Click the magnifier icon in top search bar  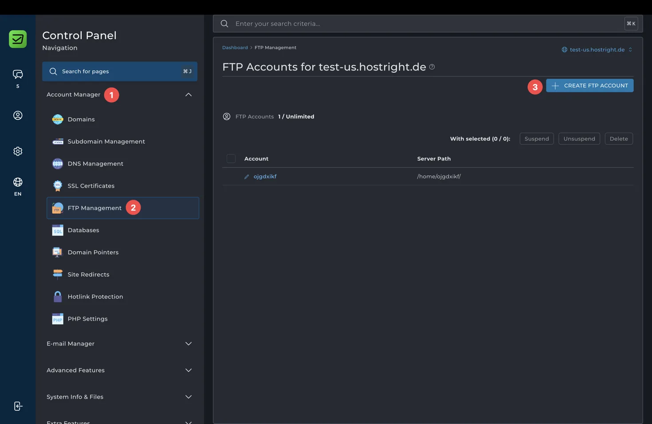[x=224, y=24]
